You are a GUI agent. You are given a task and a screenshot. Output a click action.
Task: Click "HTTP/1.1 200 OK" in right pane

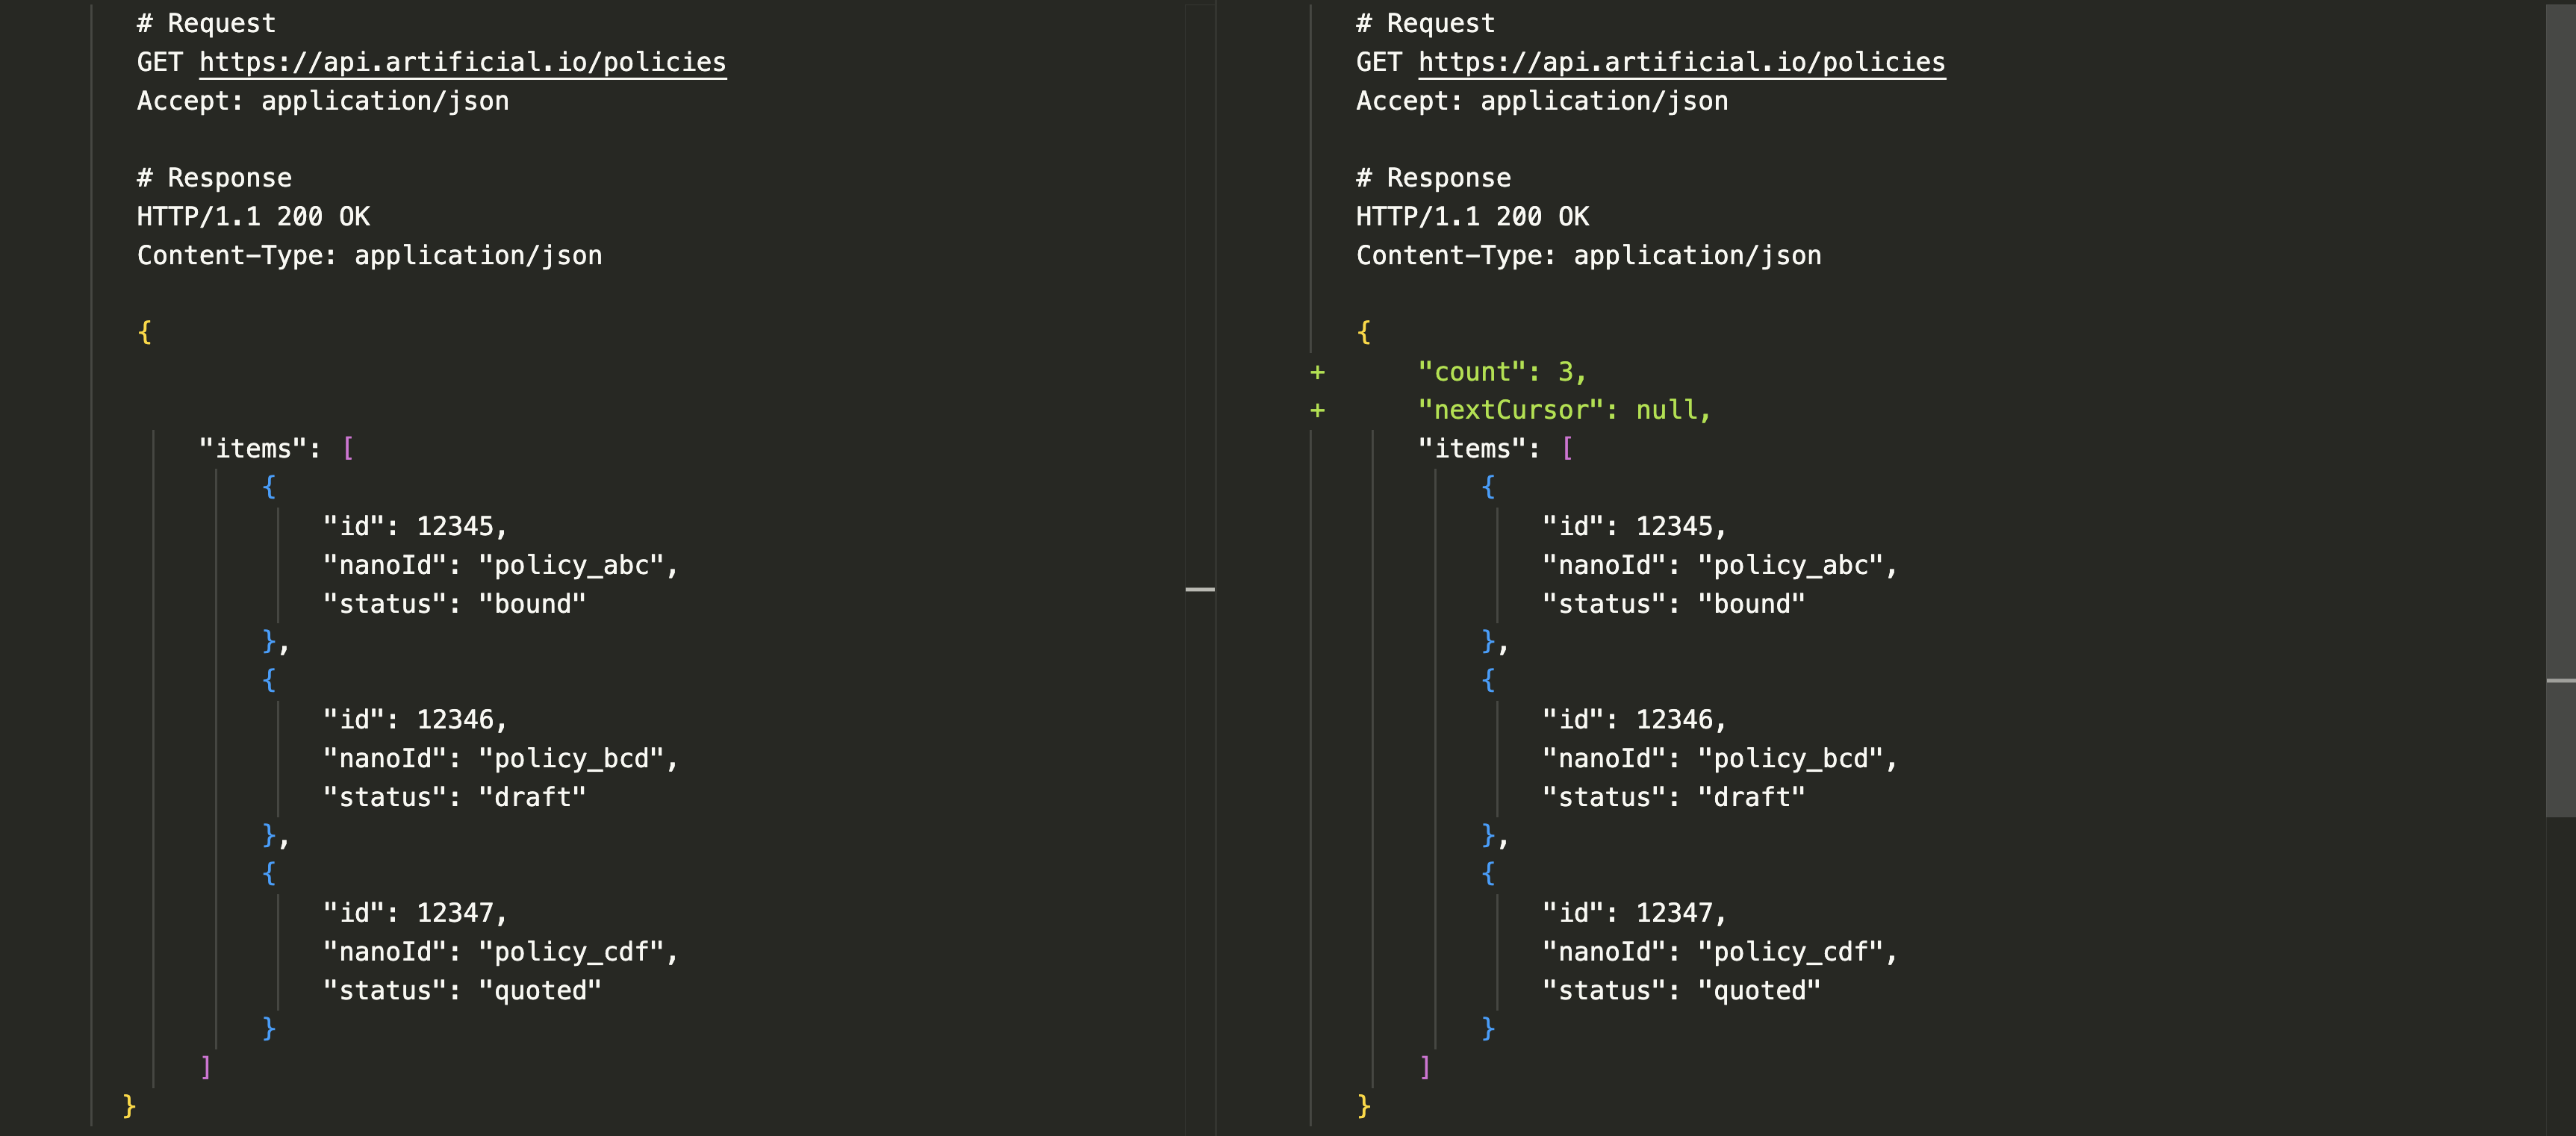(1473, 217)
